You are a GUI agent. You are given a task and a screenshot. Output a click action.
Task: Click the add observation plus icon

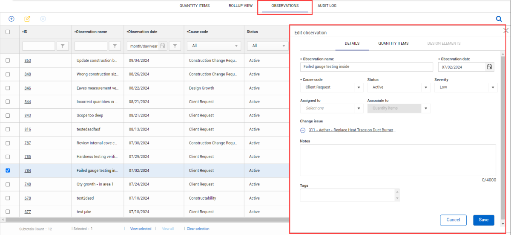point(11,19)
